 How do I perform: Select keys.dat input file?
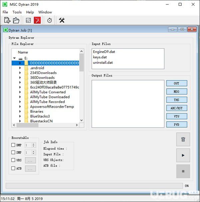coord(100,57)
